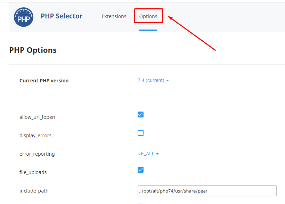285x204 pixels.
Task: Click the include_path label
Action: (x=33, y=191)
